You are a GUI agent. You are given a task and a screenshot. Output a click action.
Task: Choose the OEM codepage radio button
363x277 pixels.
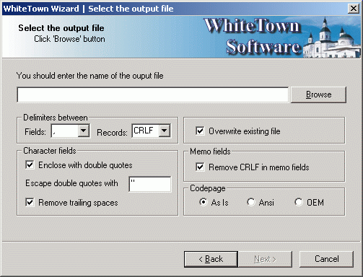point(299,202)
